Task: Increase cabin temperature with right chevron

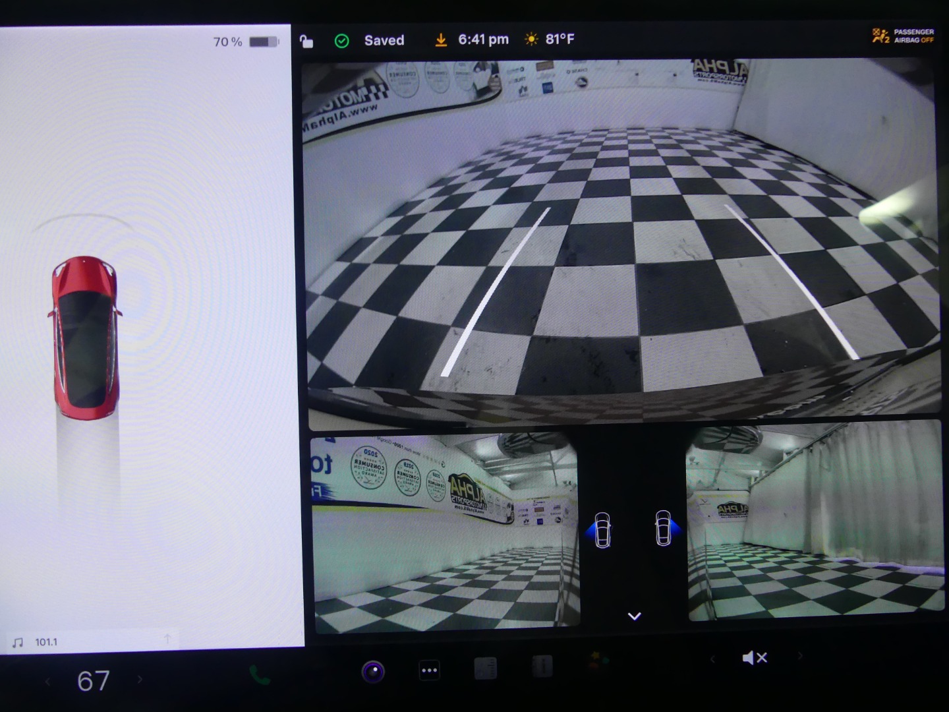Action: coord(140,680)
